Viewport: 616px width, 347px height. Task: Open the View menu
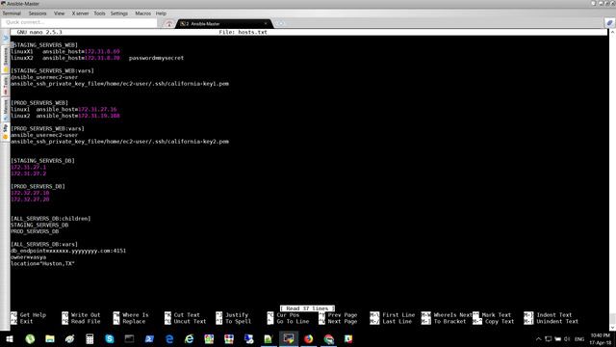60,13
